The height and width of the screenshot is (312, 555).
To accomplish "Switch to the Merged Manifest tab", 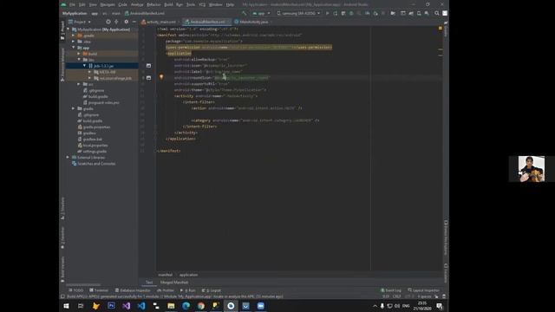I will 174,283.
